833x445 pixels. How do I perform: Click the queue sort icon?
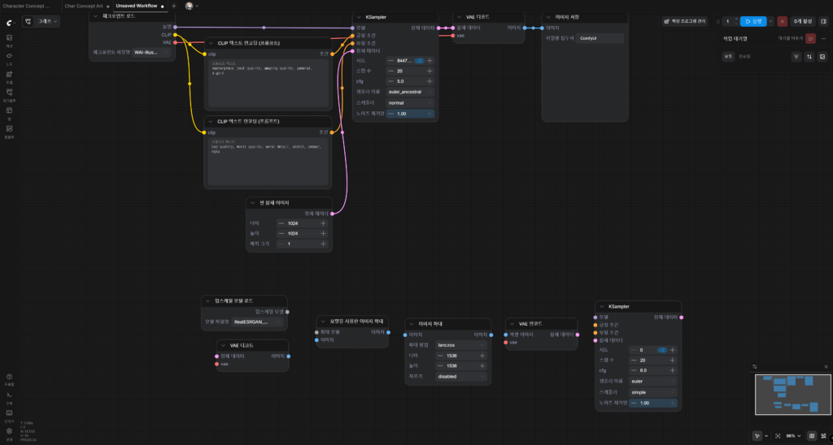pos(809,57)
